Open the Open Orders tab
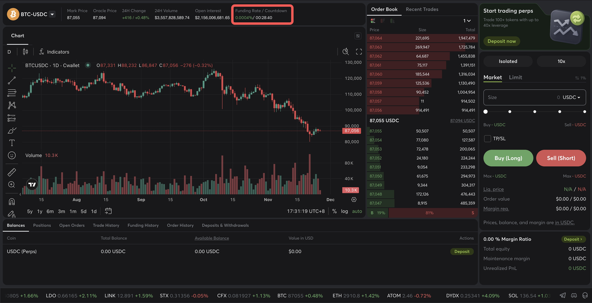 point(72,226)
